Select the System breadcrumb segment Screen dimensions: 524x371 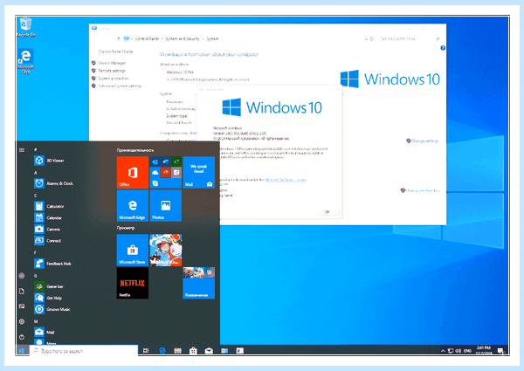pyautogui.click(x=212, y=39)
